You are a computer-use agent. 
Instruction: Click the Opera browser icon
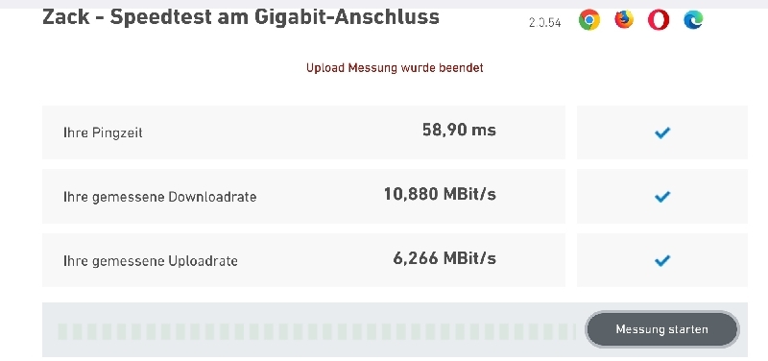pos(659,20)
